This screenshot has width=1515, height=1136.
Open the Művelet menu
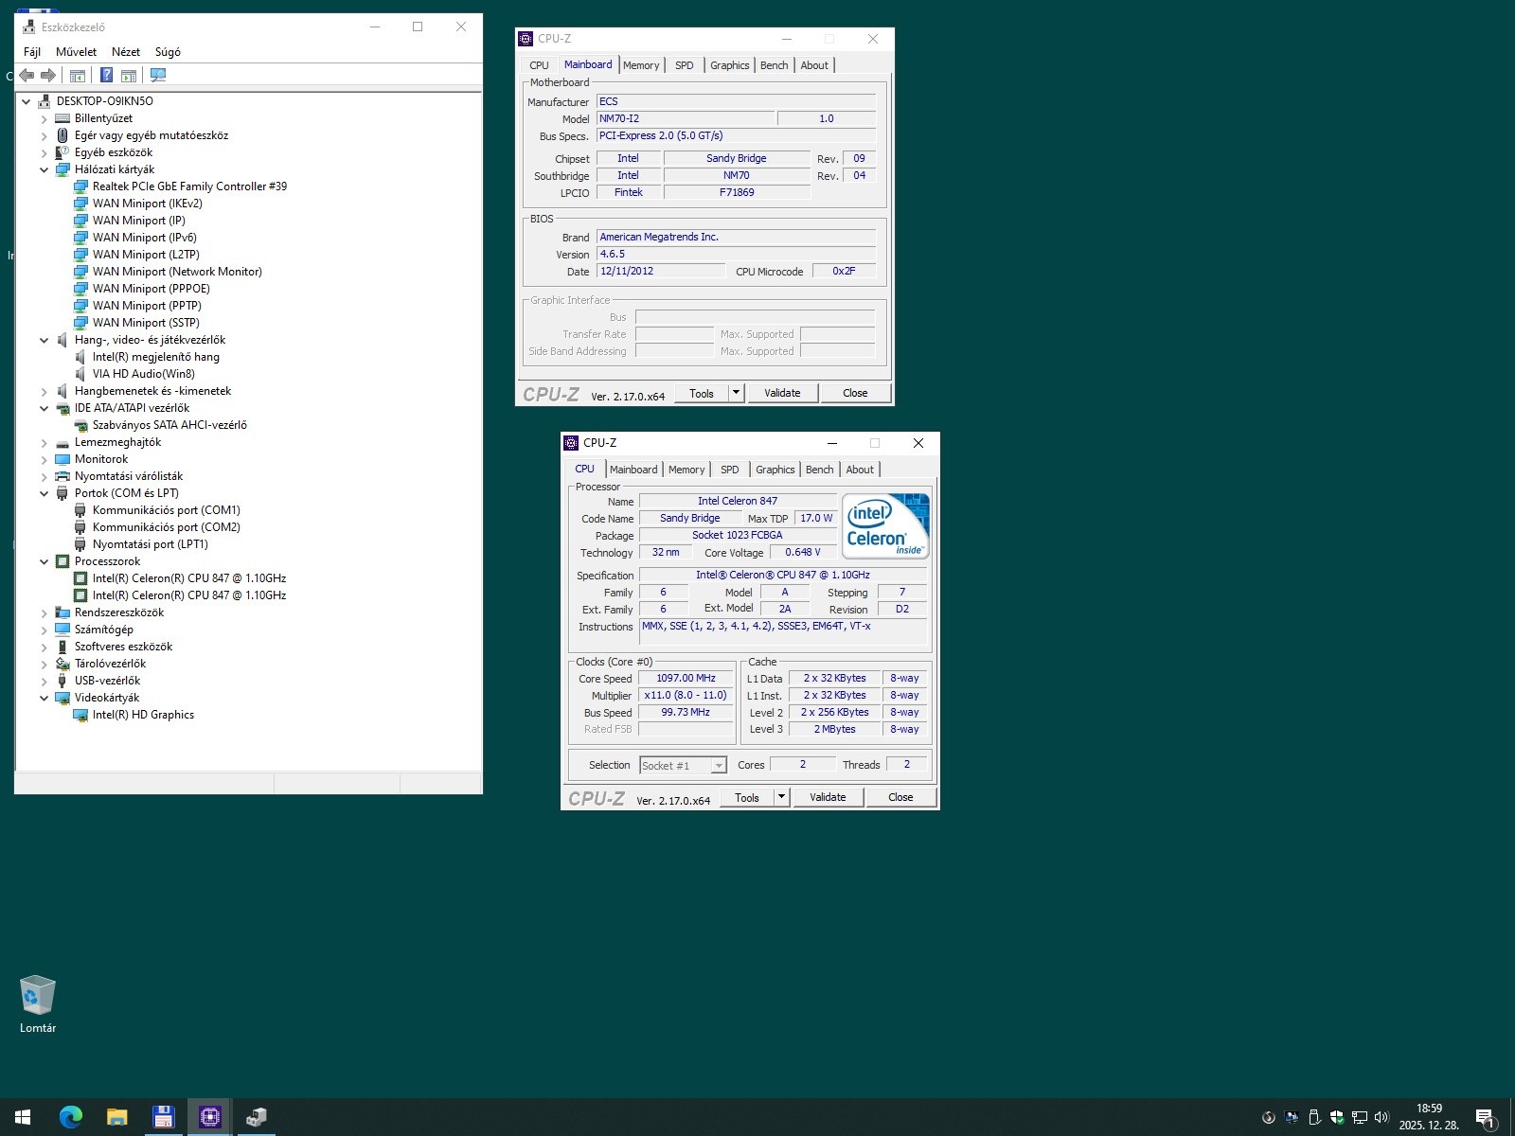click(x=76, y=52)
